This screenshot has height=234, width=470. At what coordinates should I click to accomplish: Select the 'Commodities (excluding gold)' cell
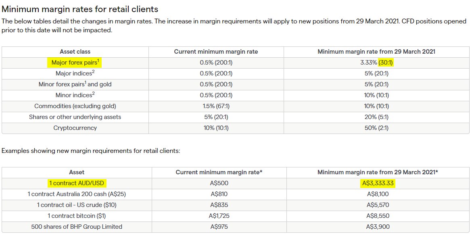coord(75,106)
